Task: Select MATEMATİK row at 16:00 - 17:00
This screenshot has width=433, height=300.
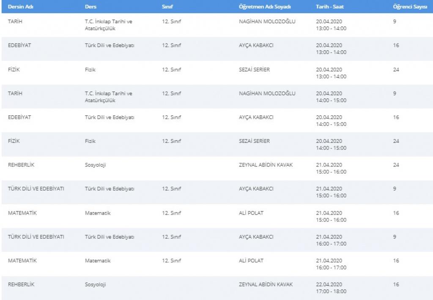Action: [x=216, y=264]
